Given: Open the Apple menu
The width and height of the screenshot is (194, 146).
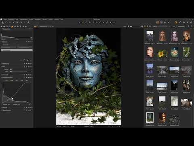Looking at the screenshot, I should 1,19.
